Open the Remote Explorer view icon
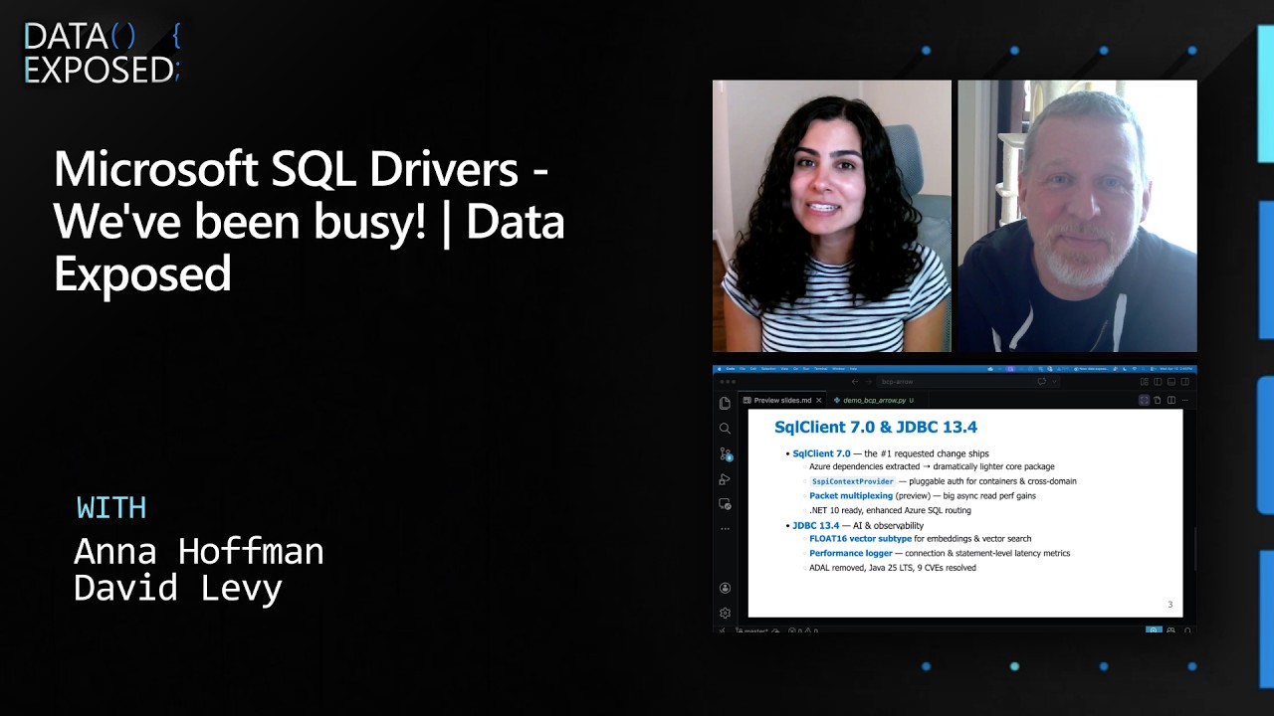Screen dimensions: 1274x716 point(725,504)
